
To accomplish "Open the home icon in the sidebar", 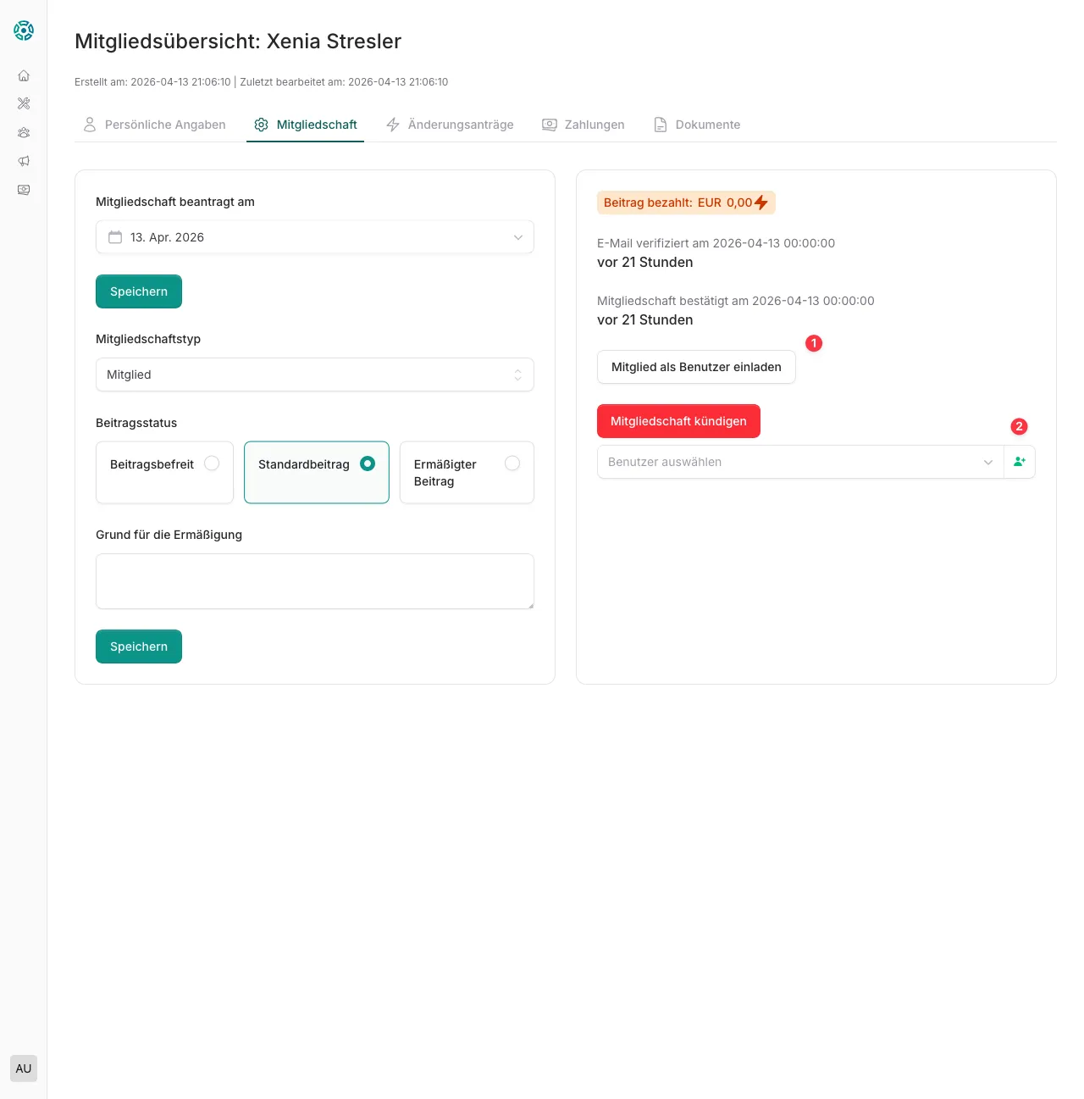I will point(24,75).
